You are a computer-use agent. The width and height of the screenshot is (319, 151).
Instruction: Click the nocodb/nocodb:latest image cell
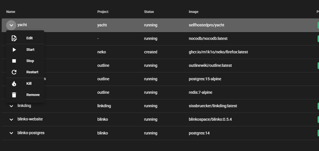[x=208, y=38]
